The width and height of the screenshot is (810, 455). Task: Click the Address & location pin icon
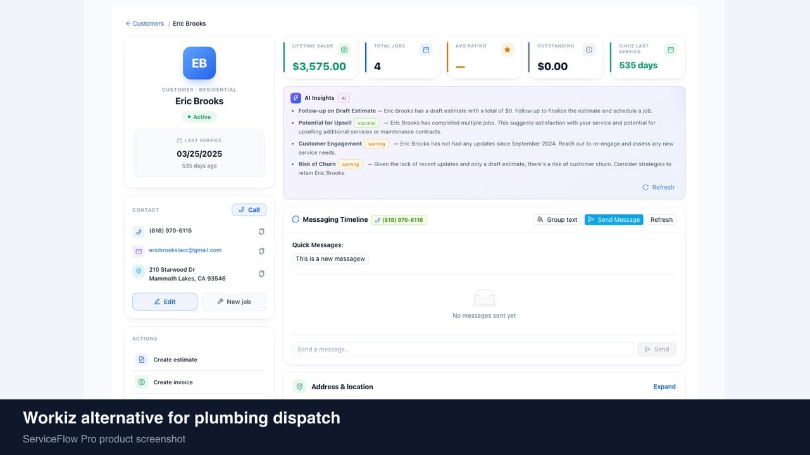point(299,387)
